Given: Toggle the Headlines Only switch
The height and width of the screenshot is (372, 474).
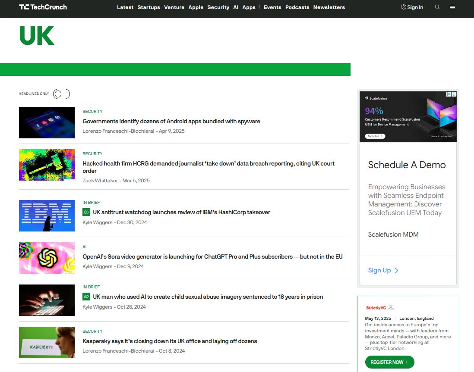Looking at the screenshot, I should tap(61, 94).
